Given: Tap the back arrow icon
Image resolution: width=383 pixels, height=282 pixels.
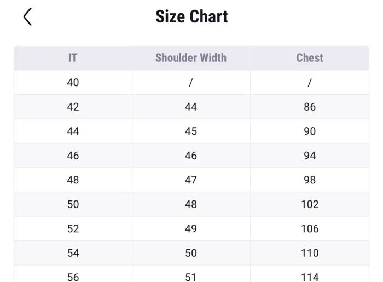Looking at the screenshot, I should [x=27, y=16].
